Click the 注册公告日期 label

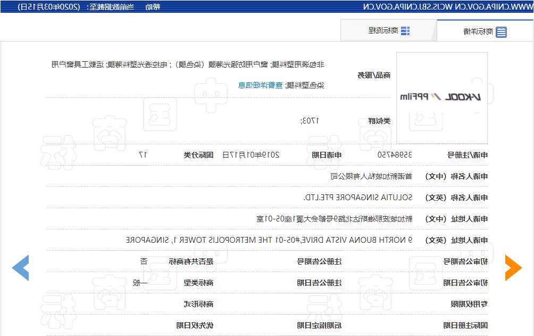tap(320, 283)
